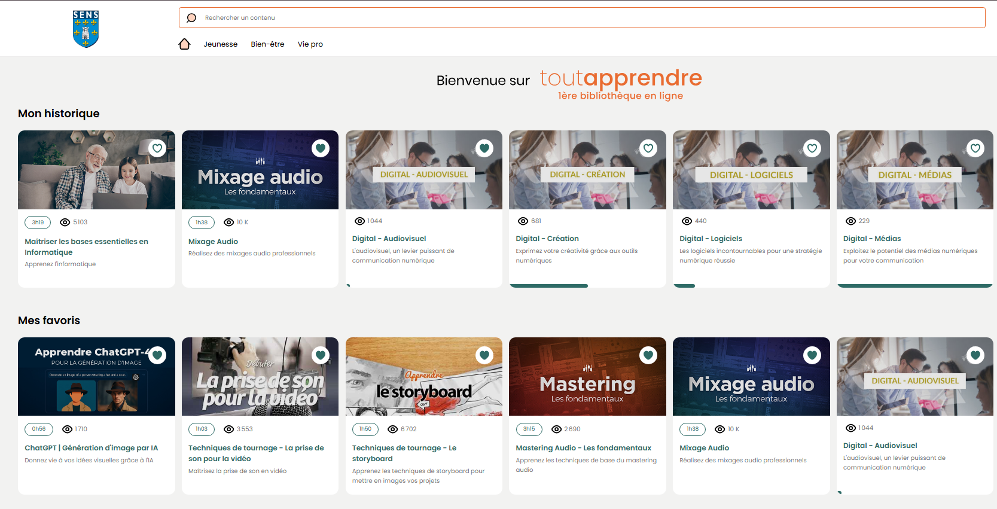Open the Vie pro menu
This screenshot has width=997, height=509.
click(310, 44)
